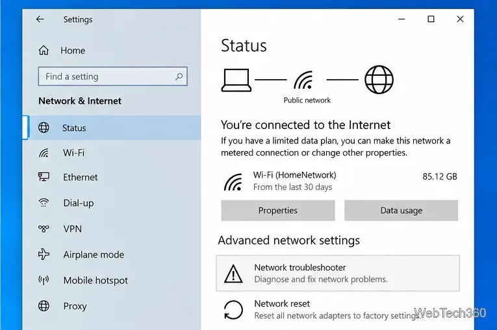Click the Data usage button
The width and height of the screenshot is (497, 330).
click(401, 211)
